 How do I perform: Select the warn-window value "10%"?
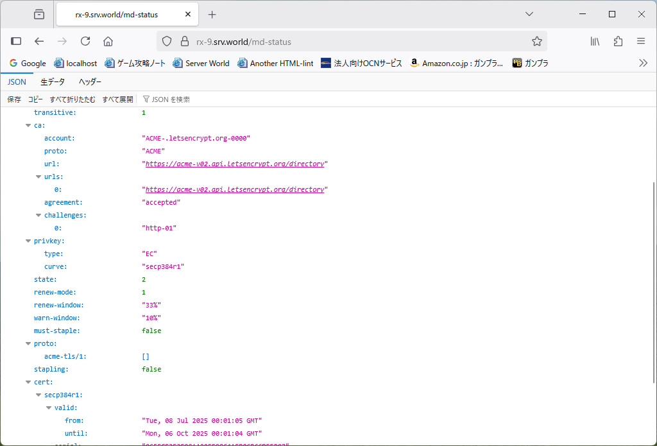[151, 318]
